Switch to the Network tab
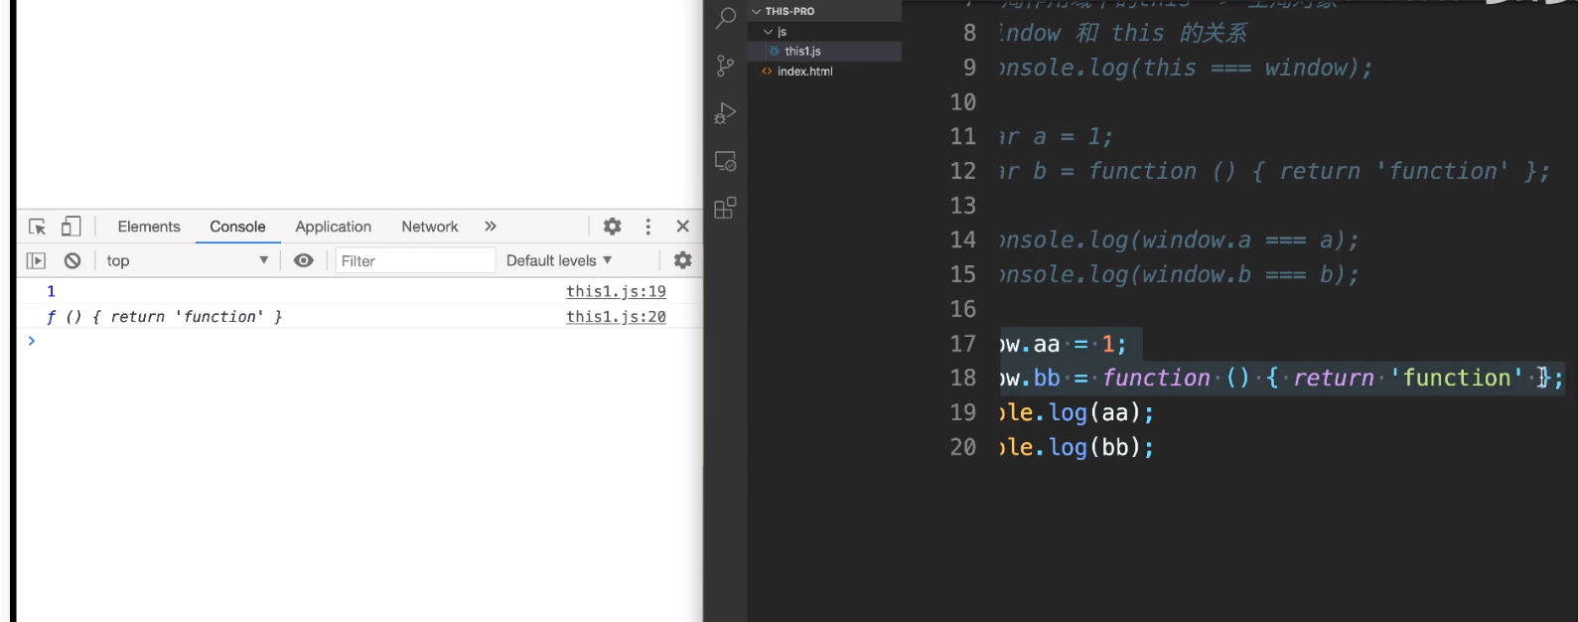The height and width of the screenshot is (622, 1578). click(430, 227)
